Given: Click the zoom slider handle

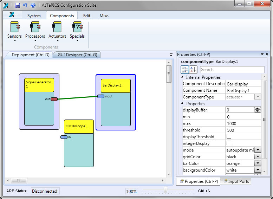Looking at the screenshot, I should (165, 190).
